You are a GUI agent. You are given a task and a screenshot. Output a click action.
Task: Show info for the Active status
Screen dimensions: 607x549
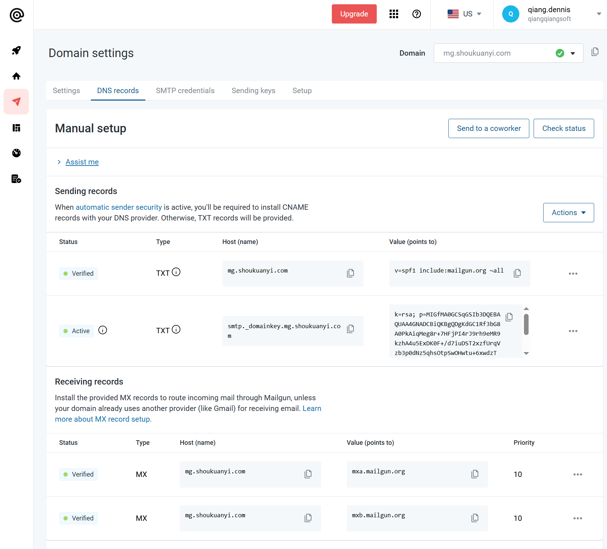103,330
